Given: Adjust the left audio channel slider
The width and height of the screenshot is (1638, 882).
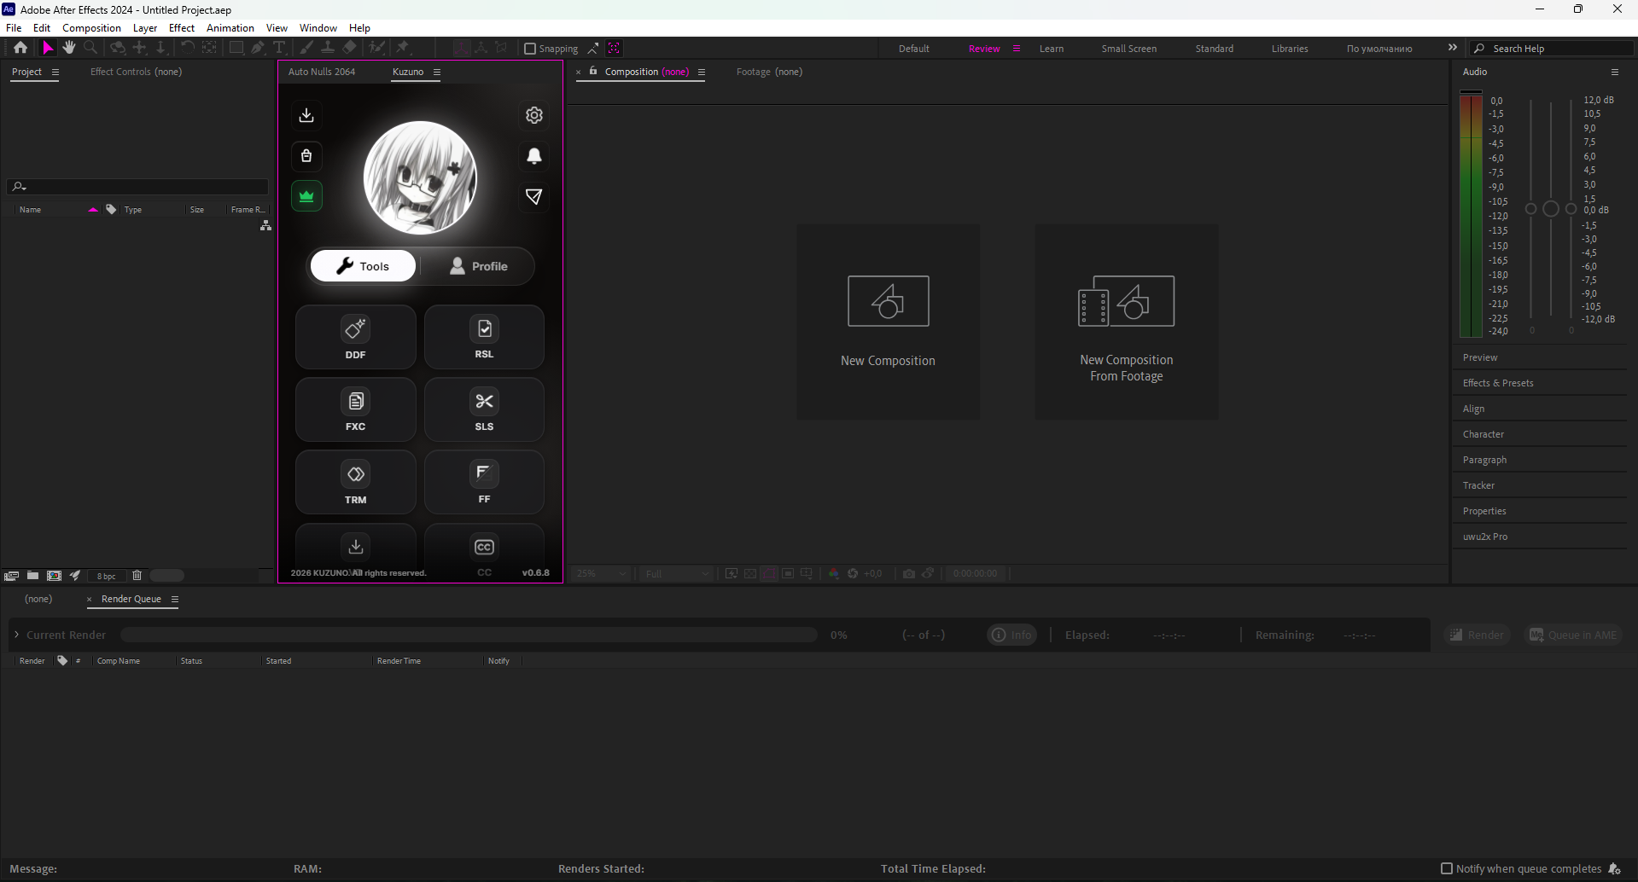Looking at the screenshot, I should [x=1530, y=209].
